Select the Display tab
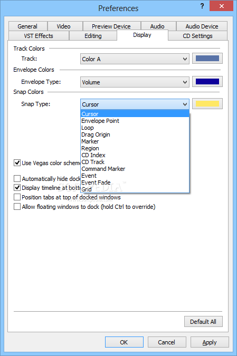Image resolution: width=237 pixels, height=356 pixels. [x=142, y=35]
